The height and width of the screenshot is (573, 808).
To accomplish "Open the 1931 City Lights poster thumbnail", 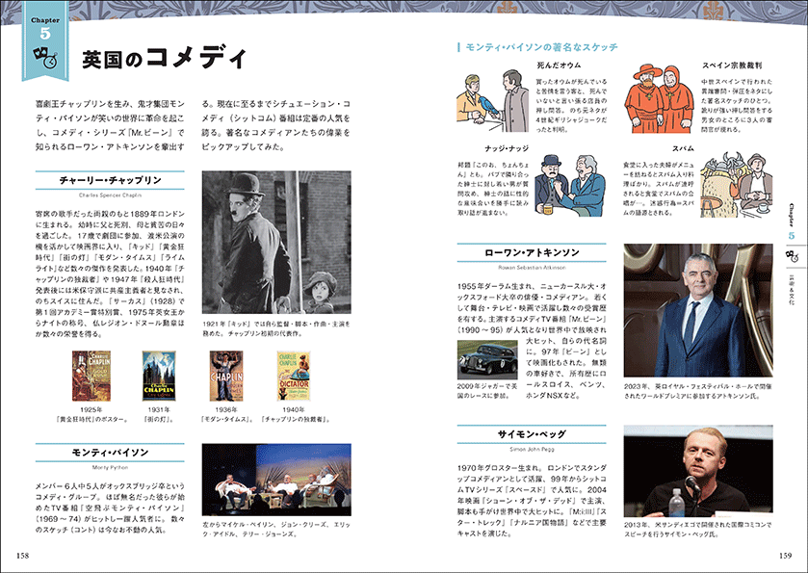I will [x=159, y=377].
